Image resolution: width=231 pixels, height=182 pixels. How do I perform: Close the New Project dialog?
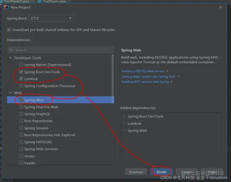coord(220,7)
